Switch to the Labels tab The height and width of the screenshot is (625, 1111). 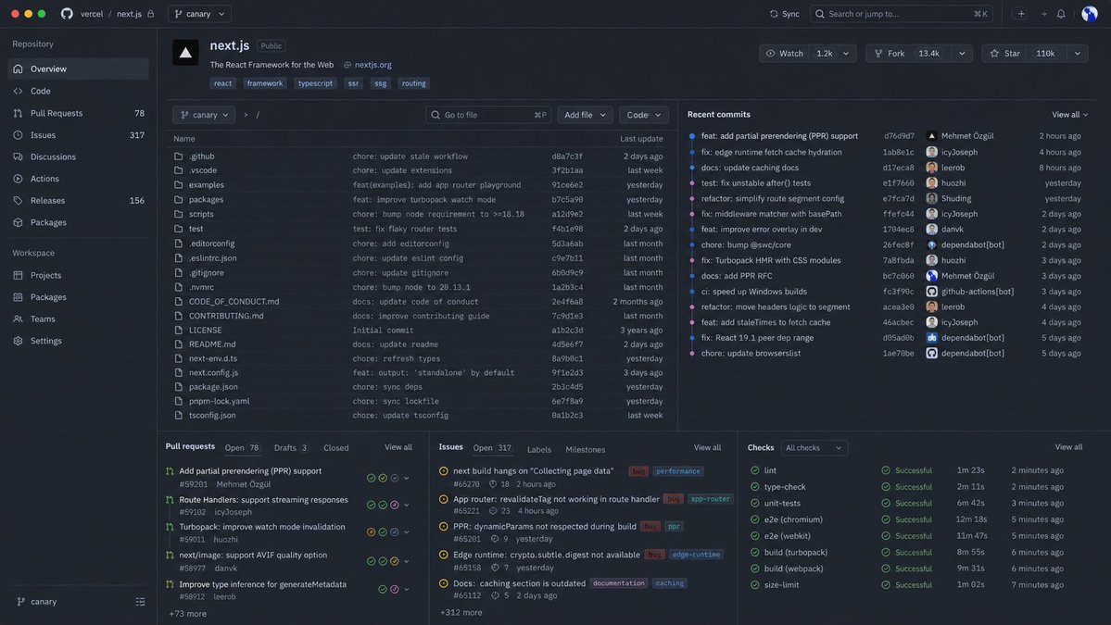tap(539, 449)
